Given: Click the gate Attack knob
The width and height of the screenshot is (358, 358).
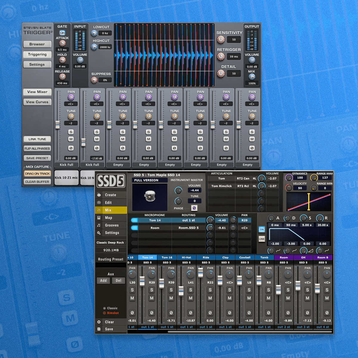Looking at the screenshot, I should pos(62,44).
